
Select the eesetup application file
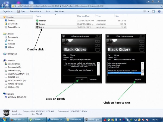tap(81, 21)
